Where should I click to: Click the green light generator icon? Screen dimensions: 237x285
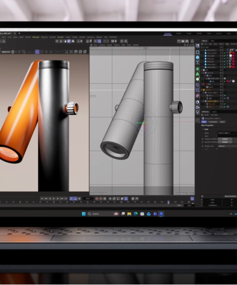pos(197,69)
